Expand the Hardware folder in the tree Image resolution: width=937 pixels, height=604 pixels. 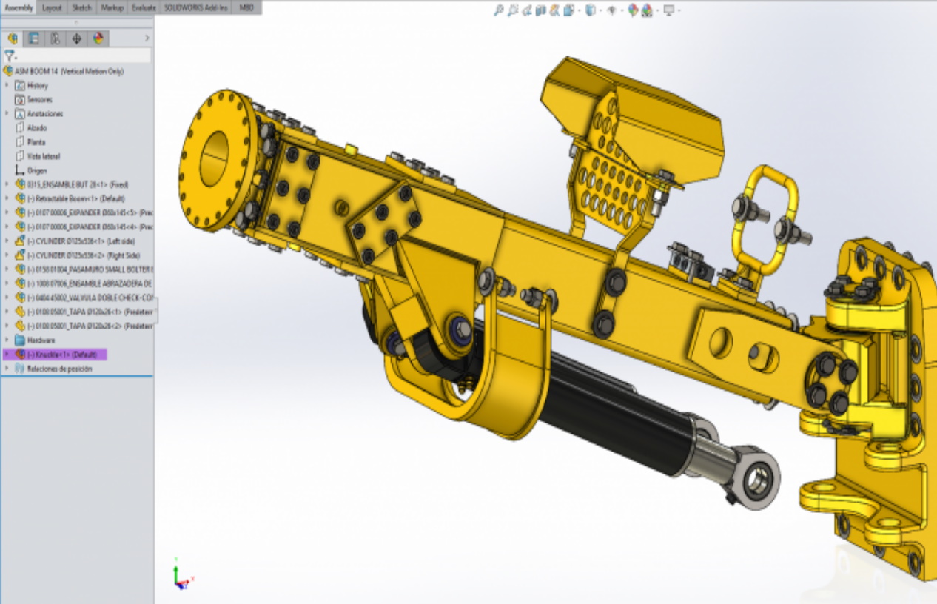tap(7, 340)
